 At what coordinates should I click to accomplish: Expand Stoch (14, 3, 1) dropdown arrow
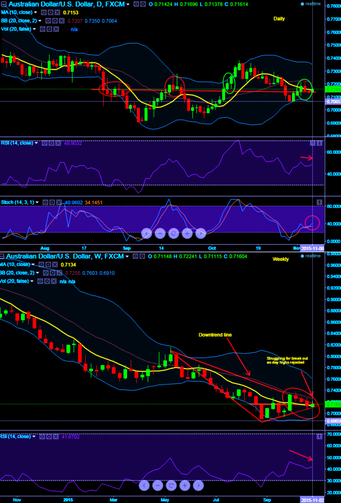pyautogui.click(x=37, y=202)
